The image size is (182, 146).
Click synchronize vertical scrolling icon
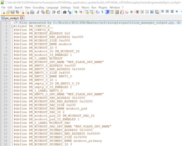pyautogui.click(x=86, y=12)
